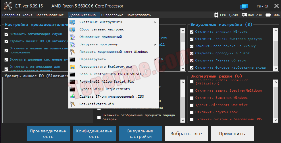Click the middle panel upper scrollbar thumb
Image resolution: width=281 pixels, height=143 pixels.
pos(183,37)
